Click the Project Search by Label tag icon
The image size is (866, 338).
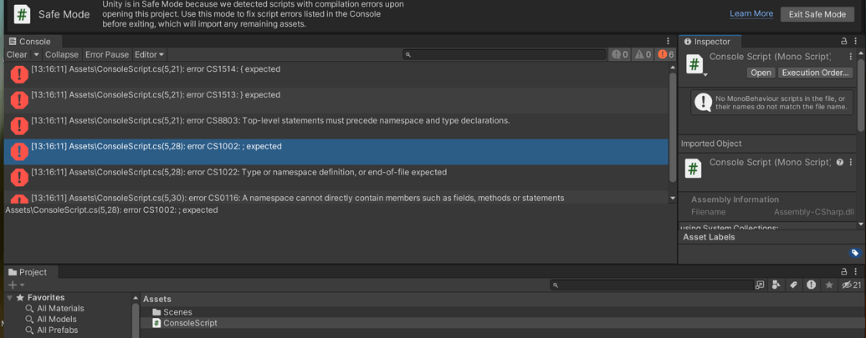[793, 285]
